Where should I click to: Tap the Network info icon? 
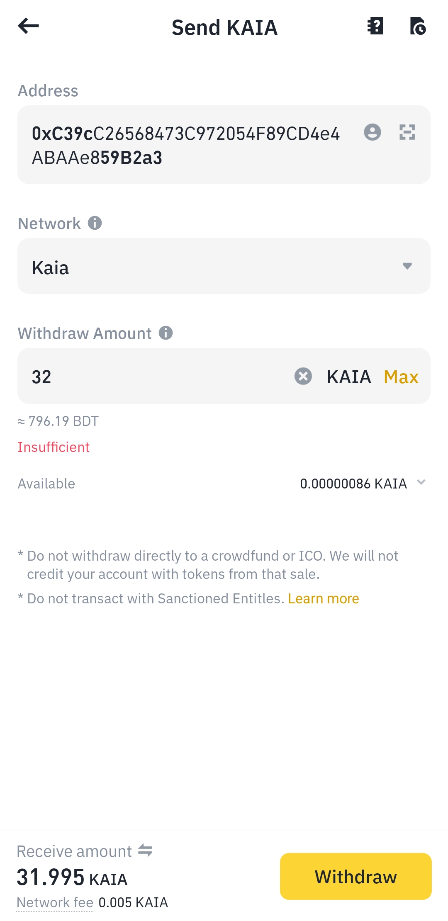(95, 223)
